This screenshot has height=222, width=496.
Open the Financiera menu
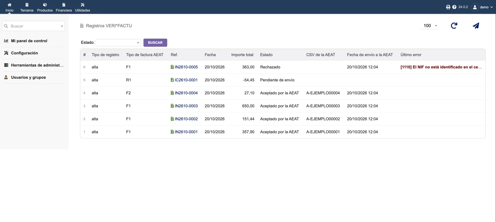coord(64,7)
